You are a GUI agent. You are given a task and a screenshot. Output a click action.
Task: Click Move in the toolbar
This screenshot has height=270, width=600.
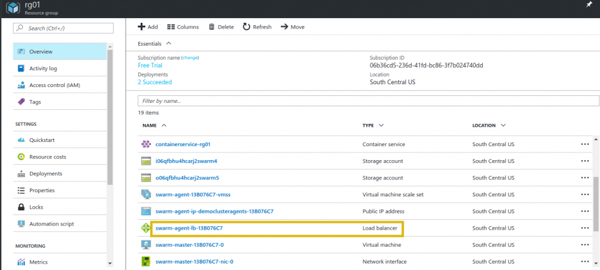[x=292, y=27]
